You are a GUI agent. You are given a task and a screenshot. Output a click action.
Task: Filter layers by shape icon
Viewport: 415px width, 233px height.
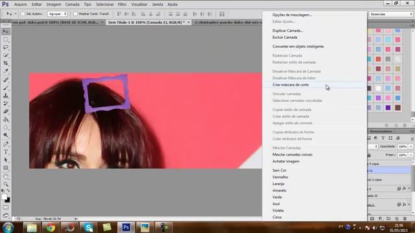[390, 138]
